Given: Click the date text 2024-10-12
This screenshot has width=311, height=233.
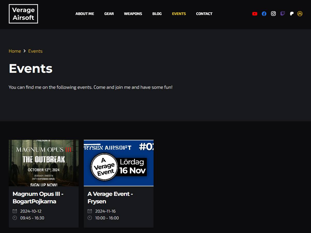Looking at the screenshot, I should pyautogui.click(x=31, y=211).
